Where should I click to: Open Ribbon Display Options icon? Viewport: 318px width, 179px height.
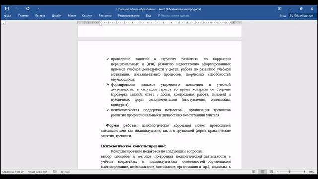click(x=280, y=9)
